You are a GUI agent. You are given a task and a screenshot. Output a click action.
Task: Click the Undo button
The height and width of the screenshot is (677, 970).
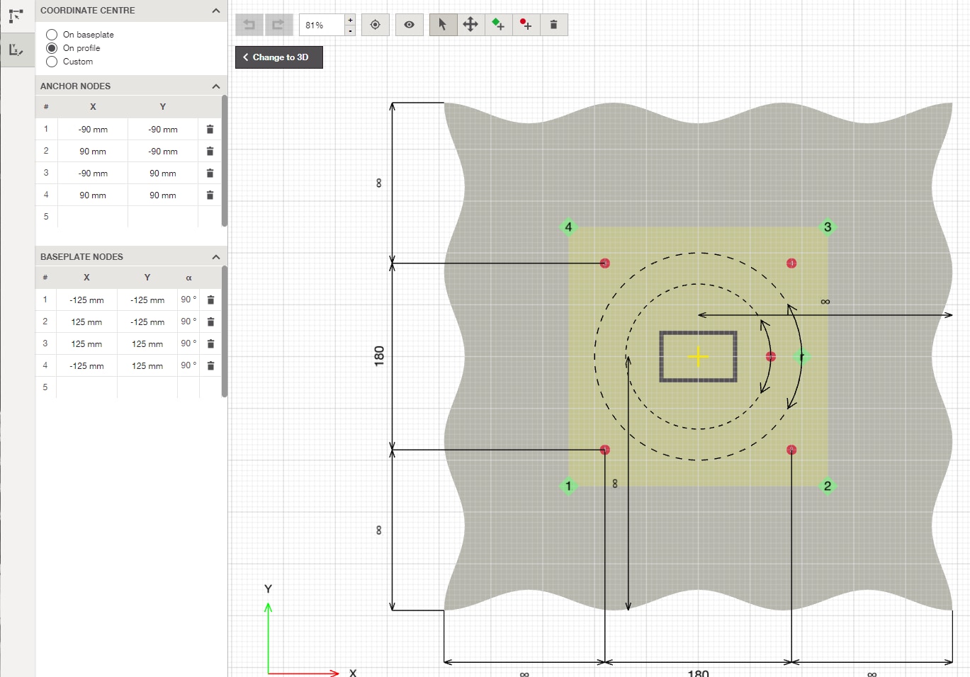pos(249,24)
